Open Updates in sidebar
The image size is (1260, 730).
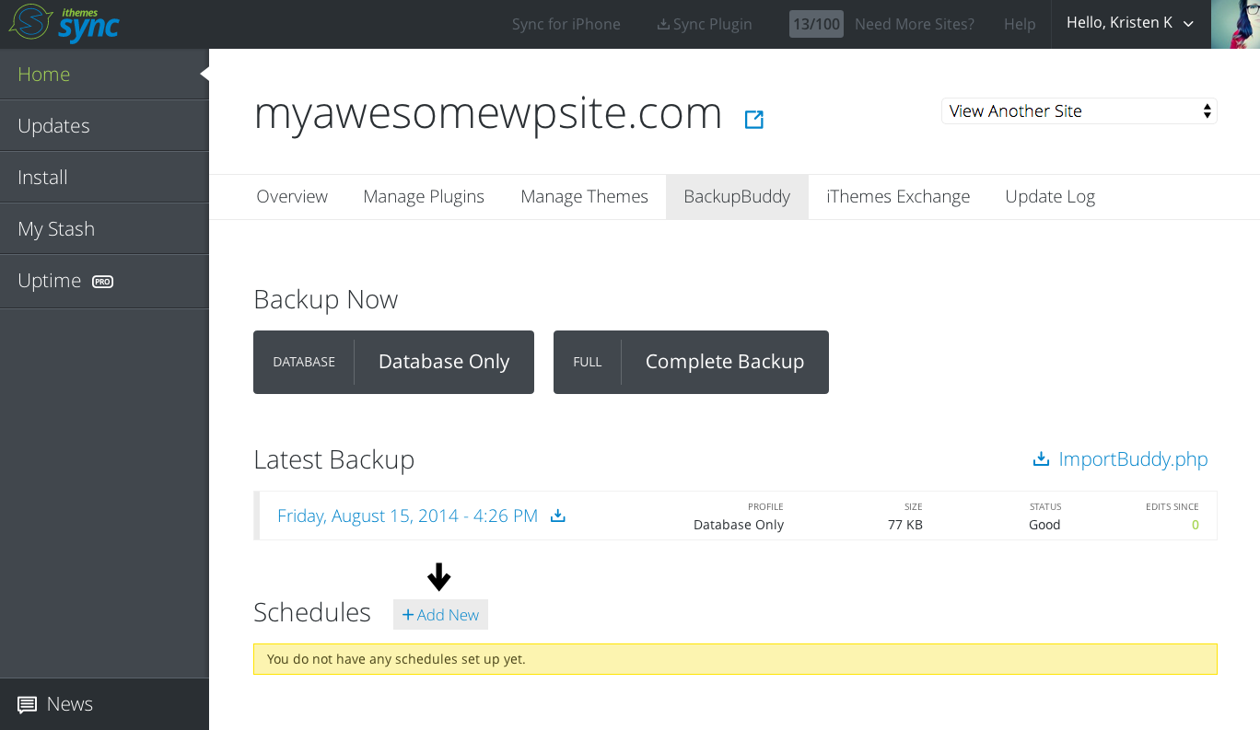pyautogui.click(x=104, y=125)
